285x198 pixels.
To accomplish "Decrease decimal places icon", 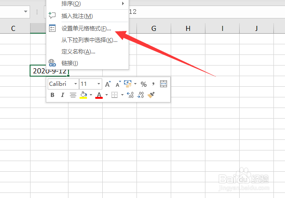I will coord(140,95).
